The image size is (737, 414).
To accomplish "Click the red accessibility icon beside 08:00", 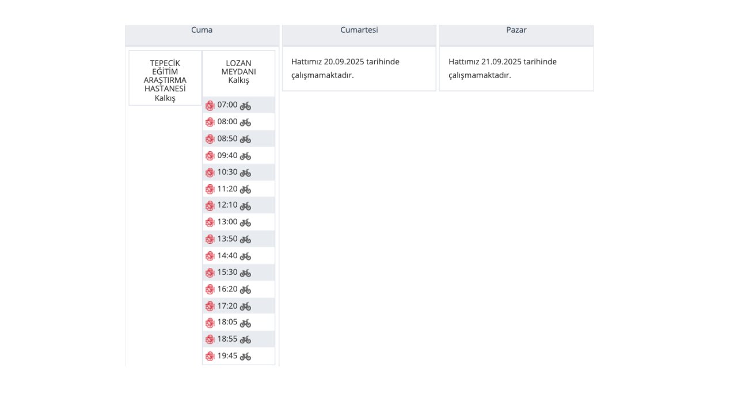I will pos(210,122).
